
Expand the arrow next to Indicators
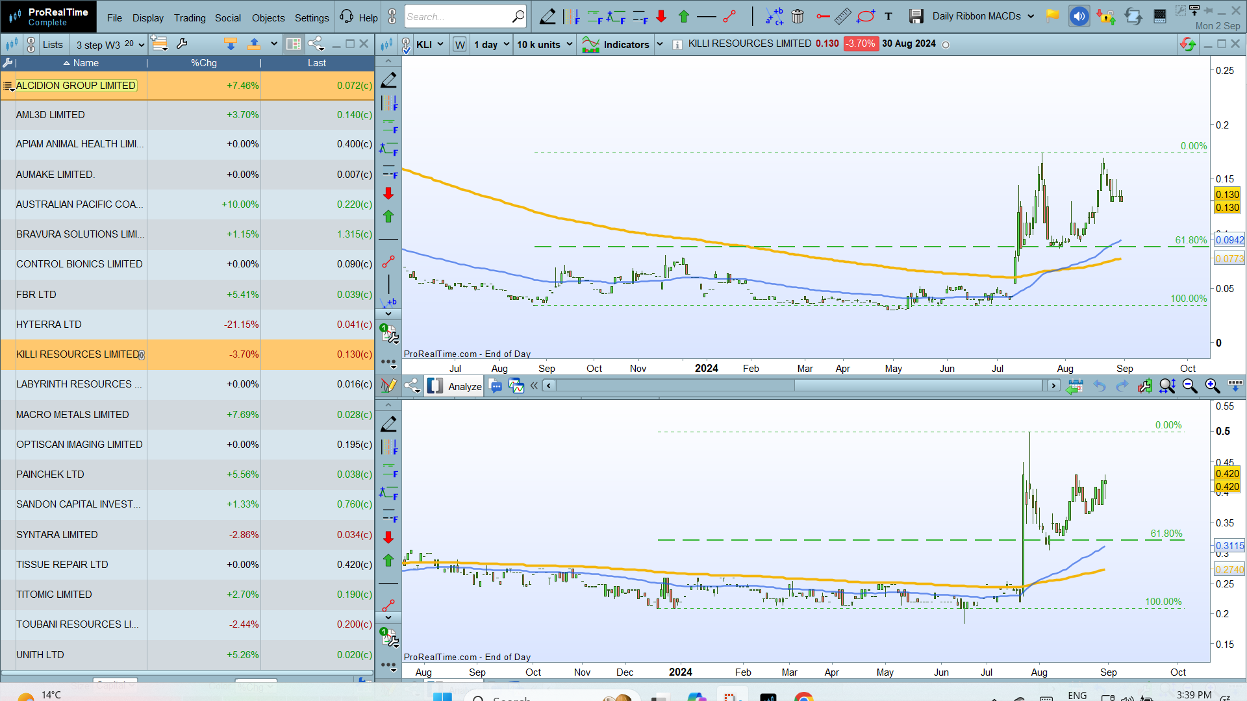(660, 45)
